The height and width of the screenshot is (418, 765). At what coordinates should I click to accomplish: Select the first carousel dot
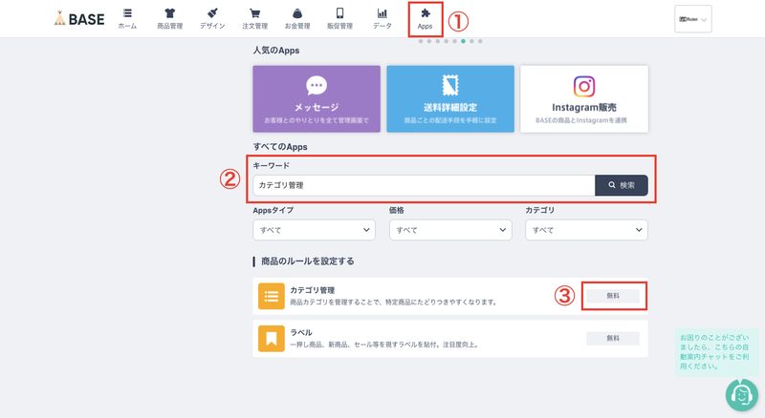point(421,41)
